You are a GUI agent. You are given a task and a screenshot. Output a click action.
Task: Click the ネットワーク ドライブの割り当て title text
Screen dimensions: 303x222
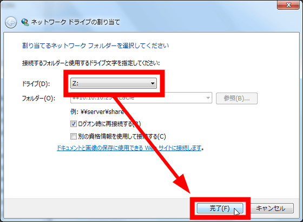76,22
